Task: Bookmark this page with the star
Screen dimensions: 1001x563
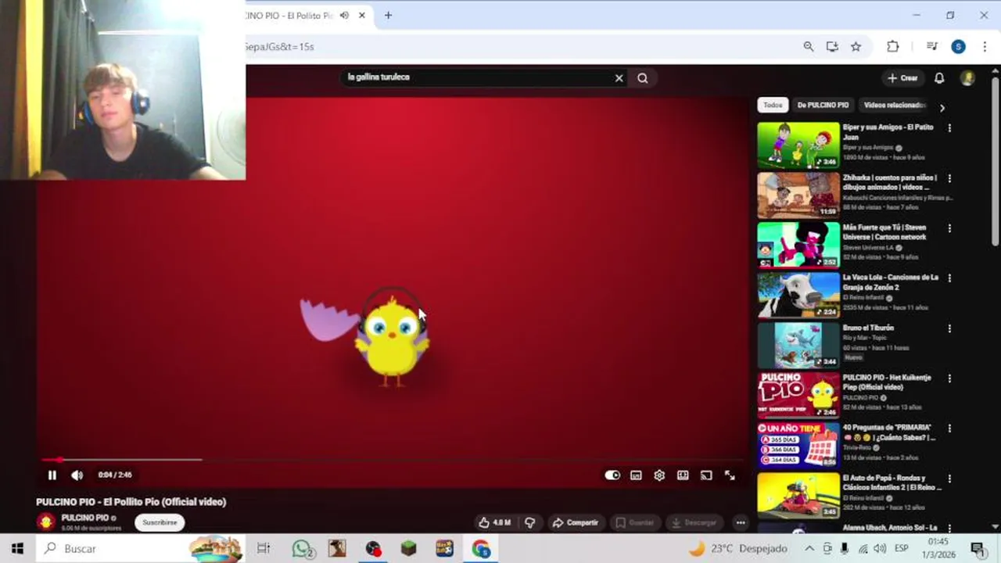Action: coord(856,47)
